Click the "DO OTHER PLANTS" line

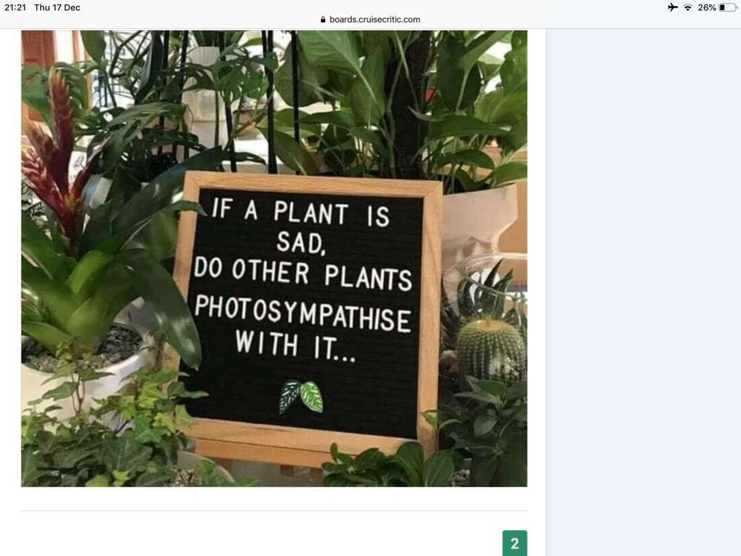(303, 274)
